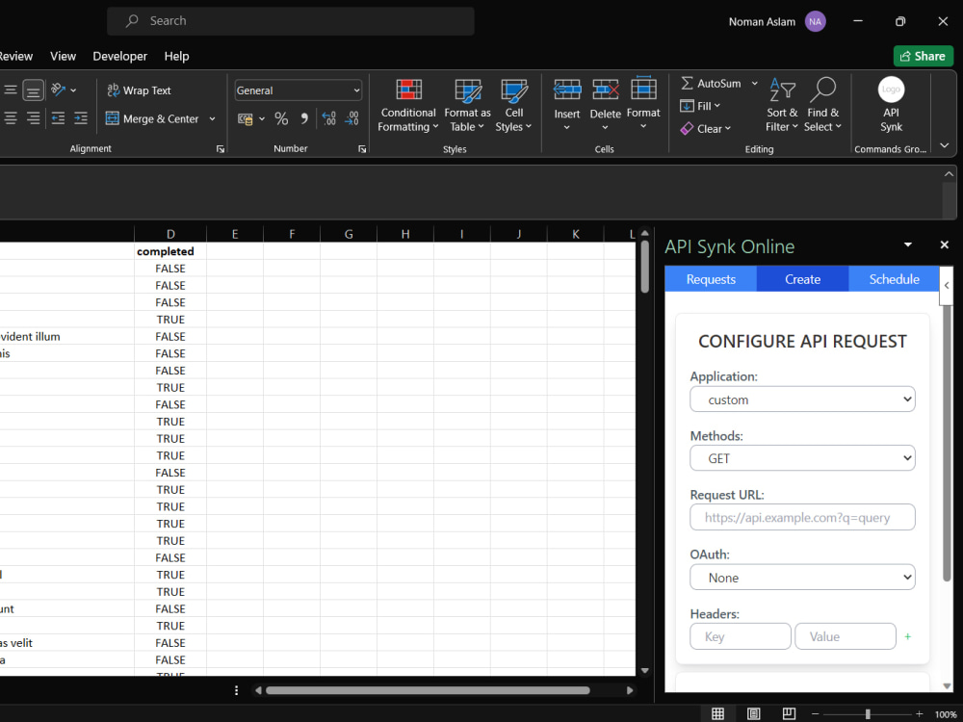Image resolution: width=963 pixels, height=722 pixels.
Task: Select the 'completed' header cell
Action: tap(170, 251)
